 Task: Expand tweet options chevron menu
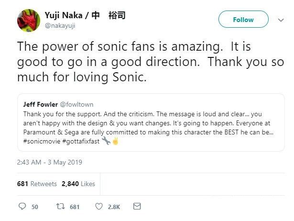click(x=281, y=20)
